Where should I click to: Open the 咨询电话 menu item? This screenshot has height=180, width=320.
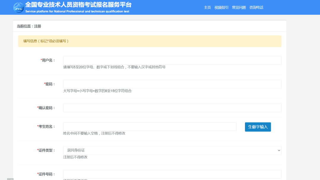tap(256, 7)
